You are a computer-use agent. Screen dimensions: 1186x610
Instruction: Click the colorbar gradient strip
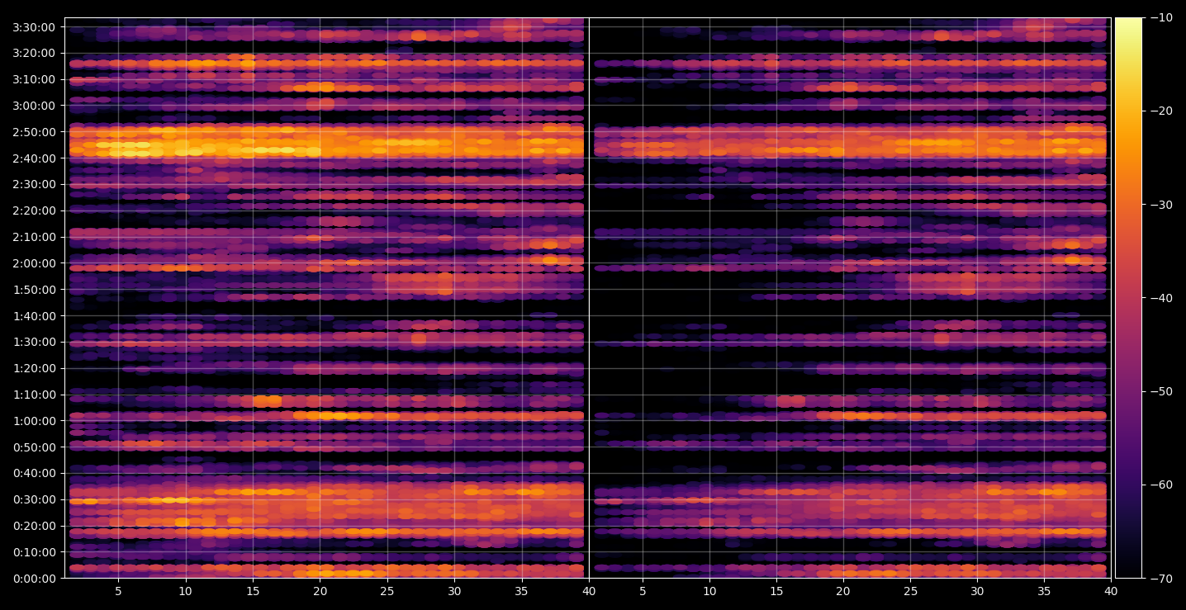pos(1129,298)
